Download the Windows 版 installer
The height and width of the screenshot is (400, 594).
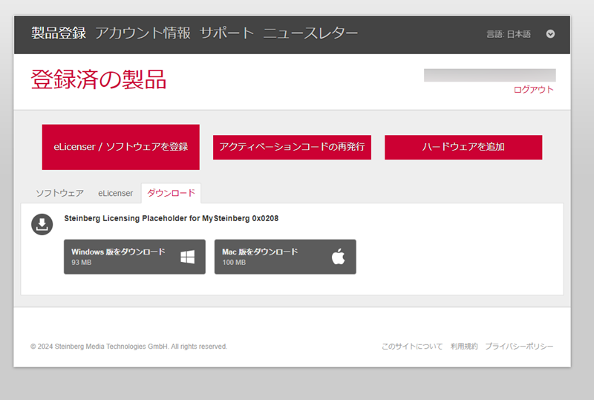click(134, 257)
